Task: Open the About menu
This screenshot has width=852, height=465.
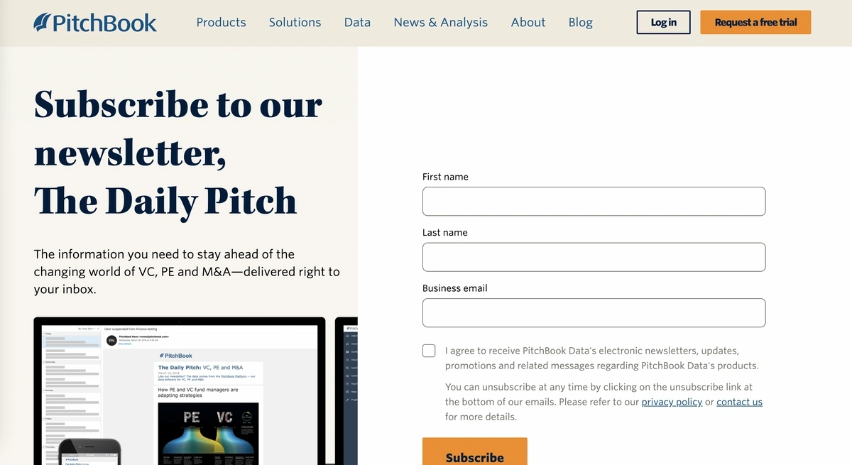Action: pos(528,22)
